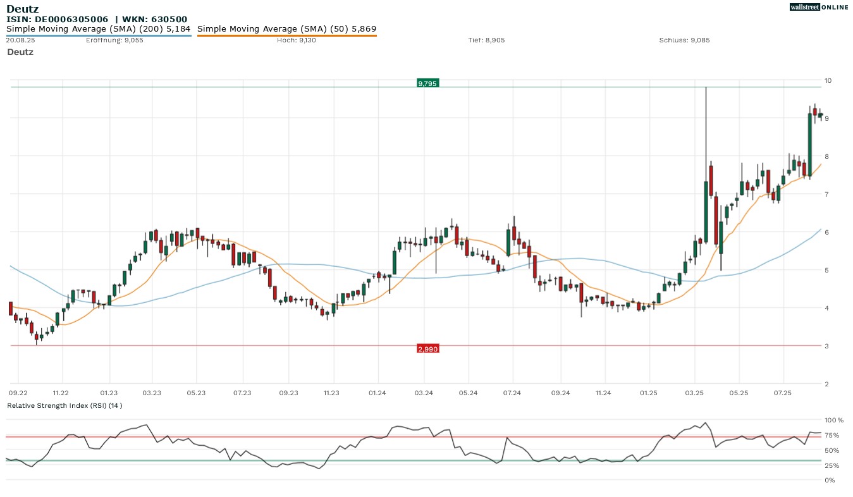Click the 01.25 date axis label

649,393
